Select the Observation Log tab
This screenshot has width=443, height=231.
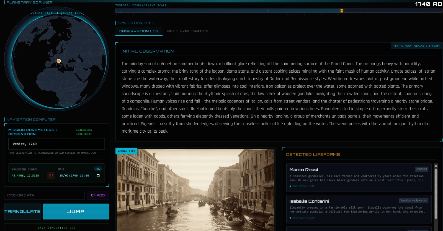click(139, 31)
